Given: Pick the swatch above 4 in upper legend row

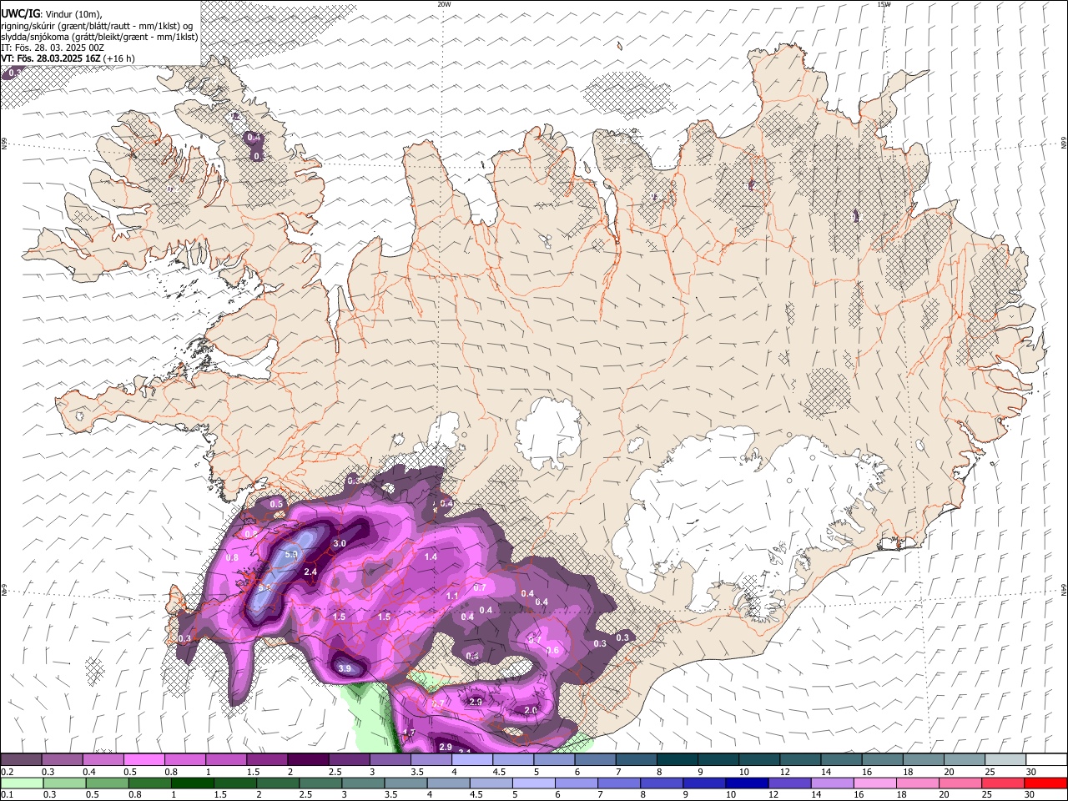Looking at the screenshot, I should point(472,759).
